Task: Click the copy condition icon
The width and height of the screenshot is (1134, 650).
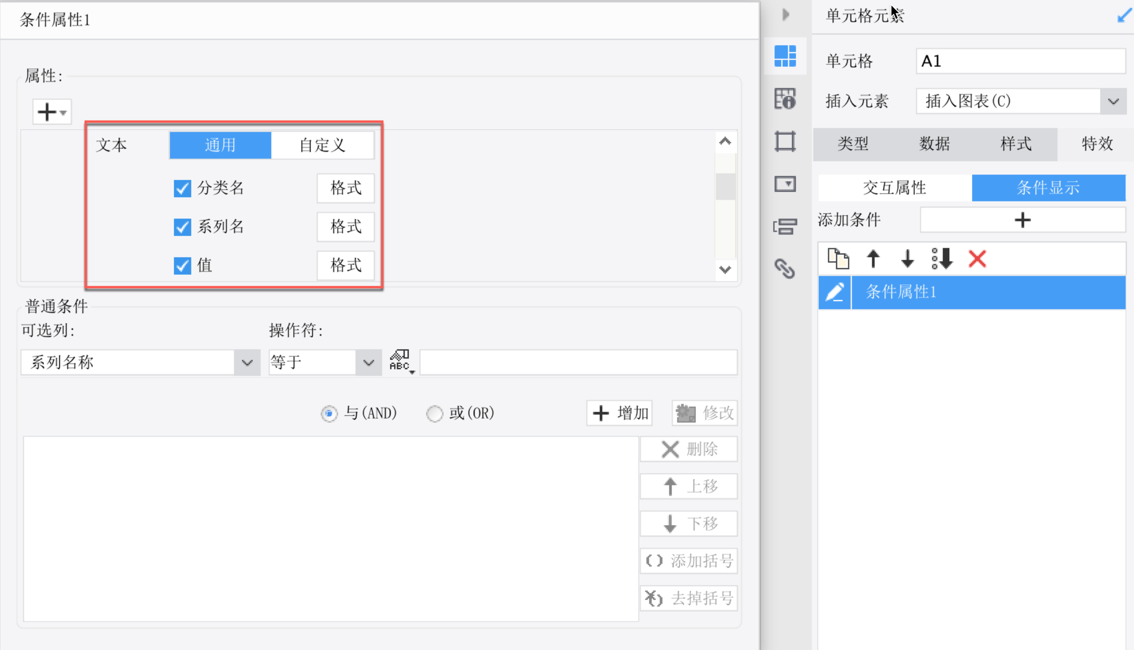Action: click(x=837, y=259)
